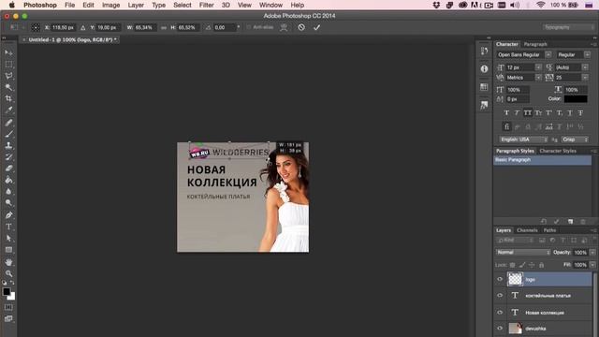The height and width of the screenshot is (337, 599).
Task: Toggle All Caps text style
Action: point(528,112)
